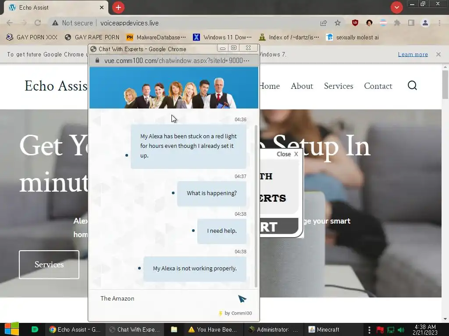This screenshot has width=449, height=336.
Task: Open the Contact menu item on Echo Assist
Action: click(378, 86)
